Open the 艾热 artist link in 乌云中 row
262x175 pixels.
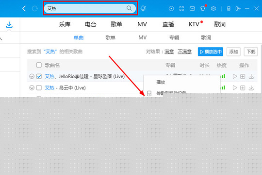pos(49,87)
